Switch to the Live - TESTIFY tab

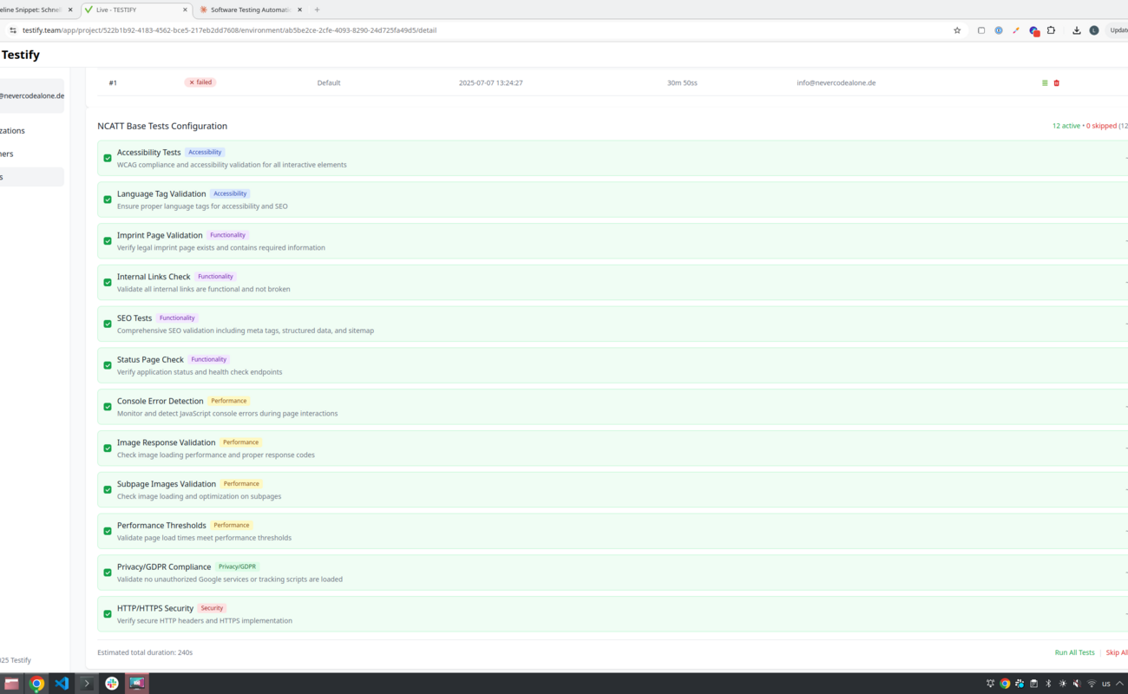click(136, 10)
